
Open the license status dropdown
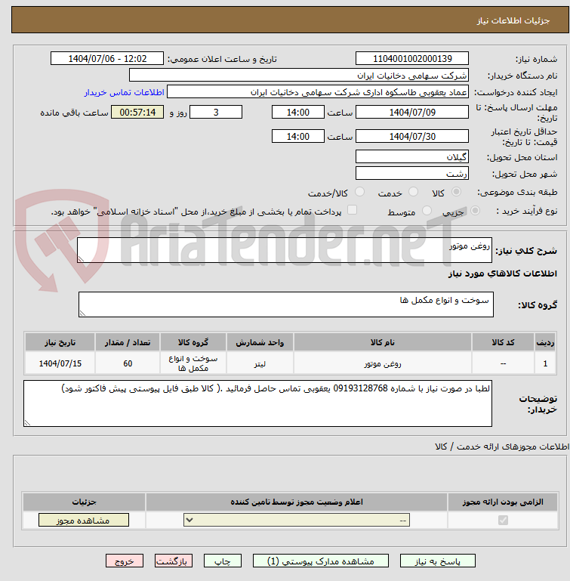click(x=296, y=521)
